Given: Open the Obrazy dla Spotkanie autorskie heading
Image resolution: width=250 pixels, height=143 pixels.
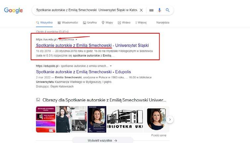Looking at the screenshot, I should [104, 100].
